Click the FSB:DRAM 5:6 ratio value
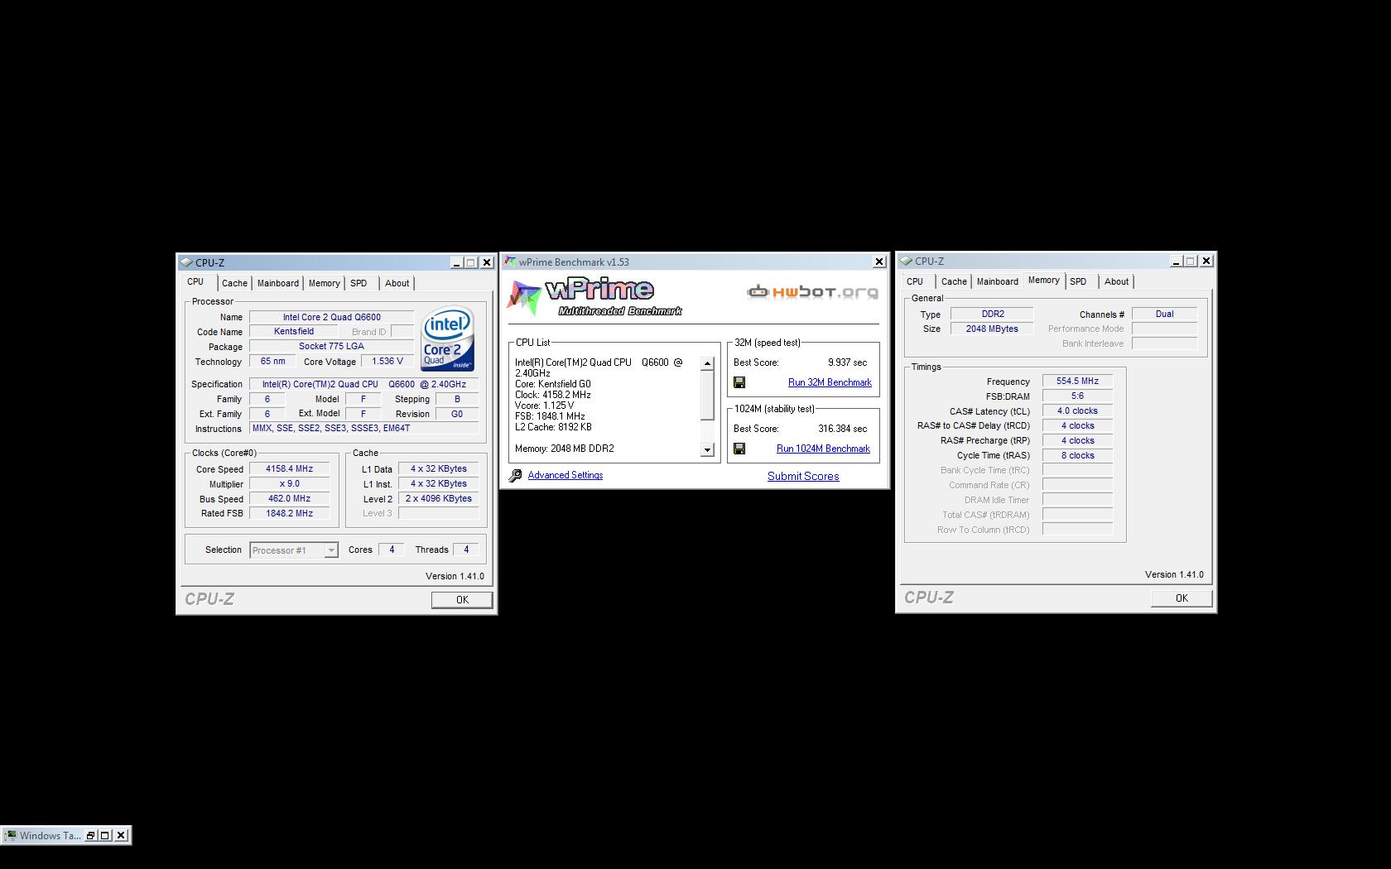 coord(1077,396)
